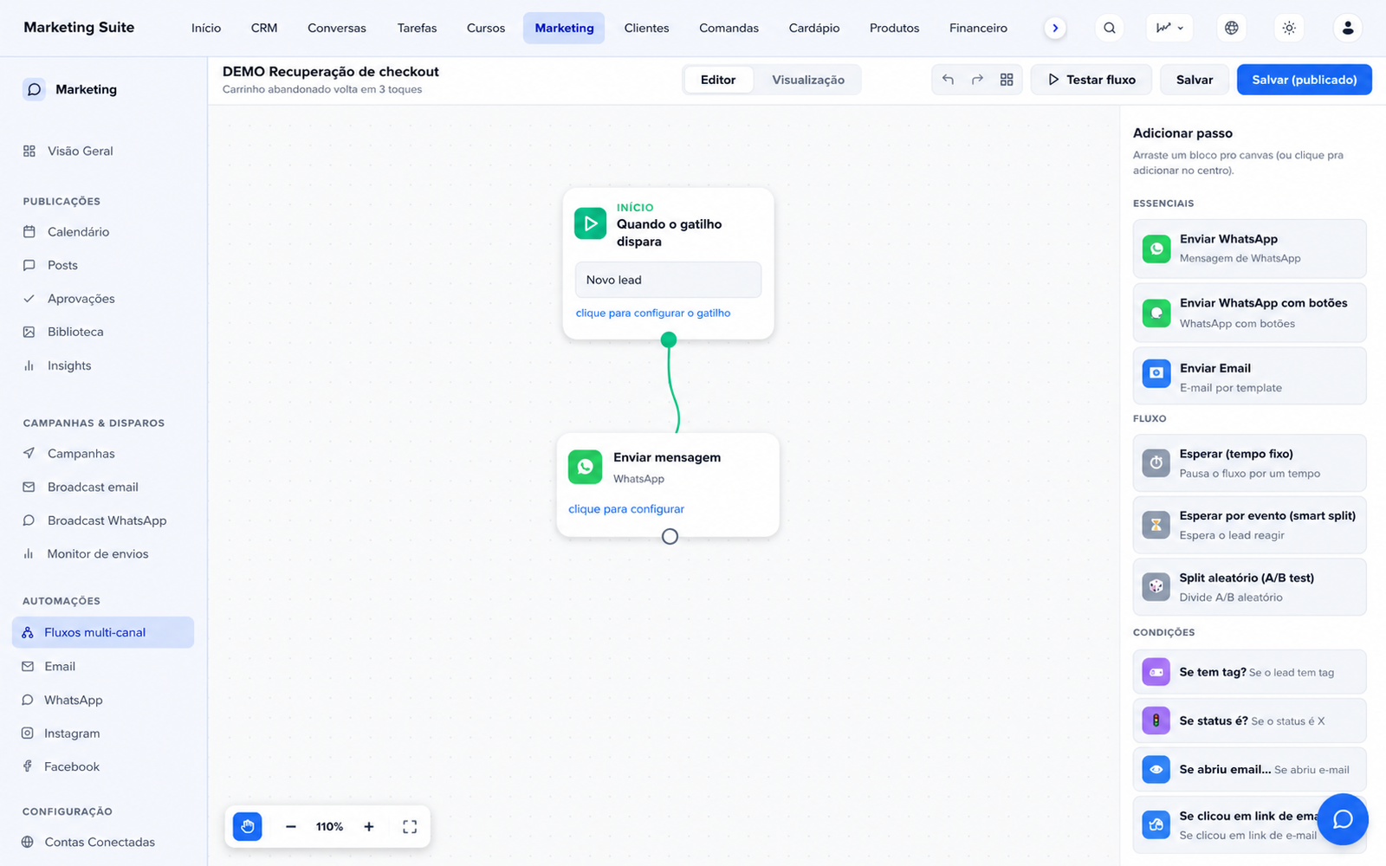The width and height of the screenshot is (1386, 866).
Task: Expand more nav items with right chevron
Action: click(x=1055, y=28)
